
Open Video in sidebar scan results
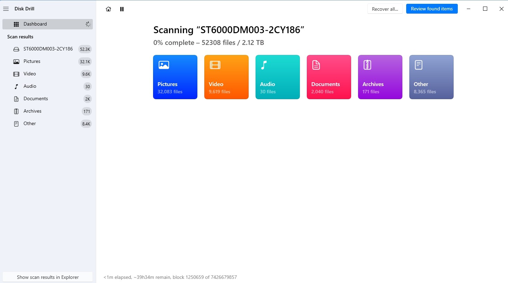[x=48, y=74]
